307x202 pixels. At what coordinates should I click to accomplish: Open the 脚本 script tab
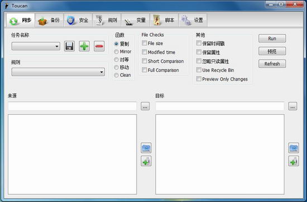coord(164,20)
